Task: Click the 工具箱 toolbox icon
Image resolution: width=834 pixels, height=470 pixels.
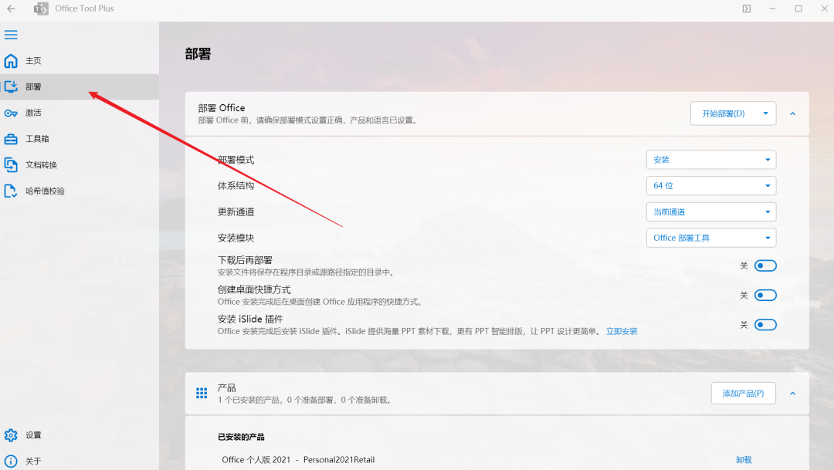Action: [11, 138]
